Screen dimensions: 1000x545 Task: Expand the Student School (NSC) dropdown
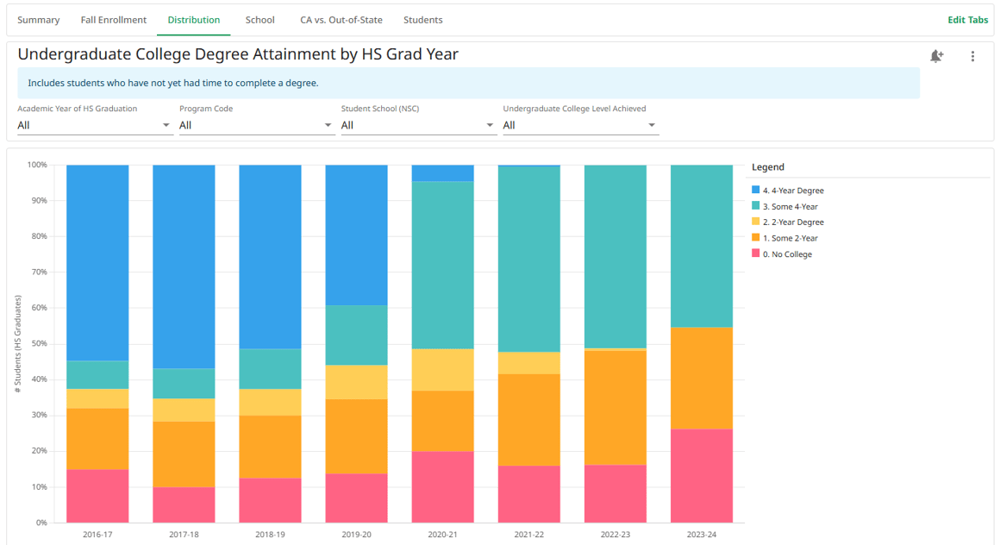[418, 125]
